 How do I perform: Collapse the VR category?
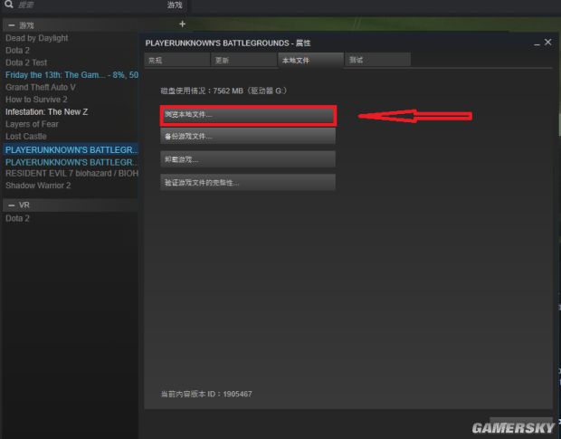[x=11, y=205]
